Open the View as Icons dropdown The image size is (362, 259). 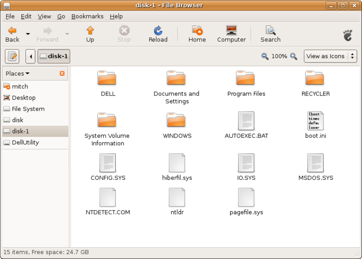click(x=330, y=56)
